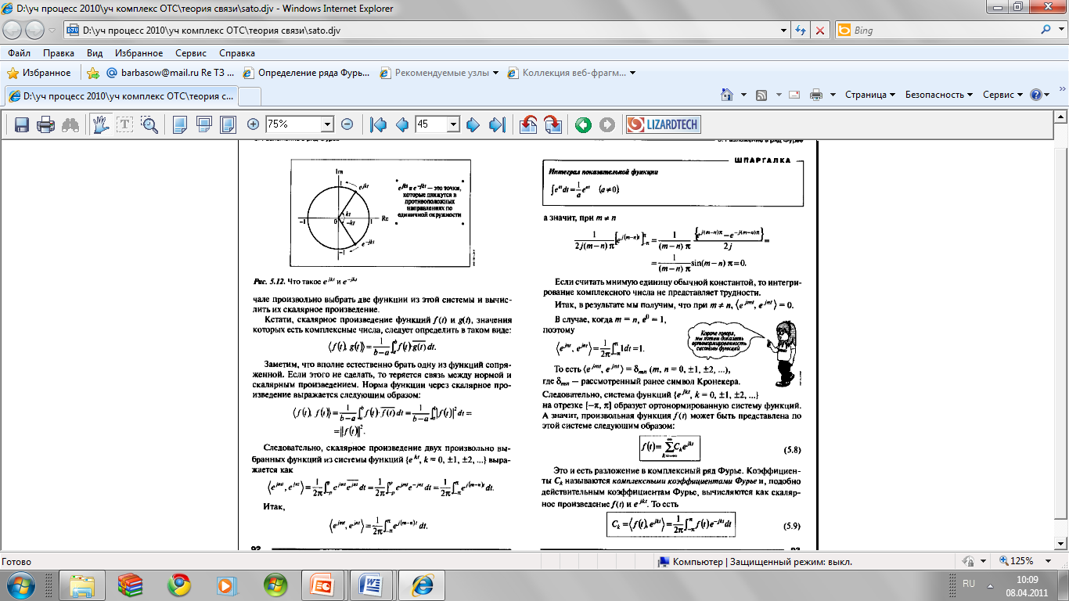Open Определение ряда Фурье favorite link
Image resolution: width=1069 pixels, height=601 pixels.
coord(306,73)
